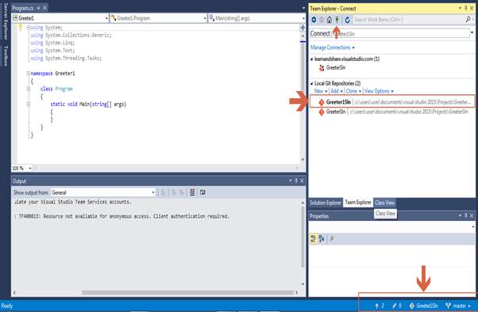The image size is (478, 312).
Task: Pin the Output window
Action: pos(295,181)
